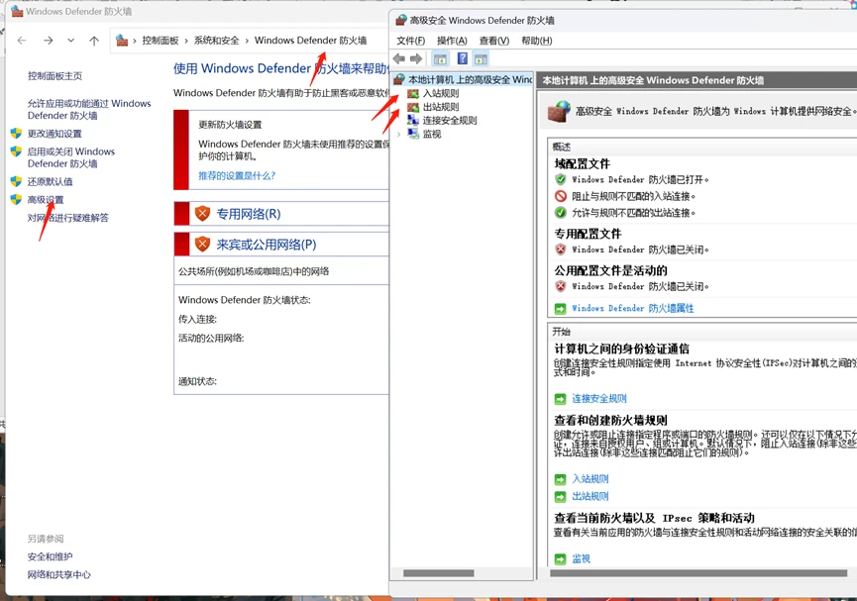Image resolution: width=857 pixels, height=601 pixels.
Task: Click green check icon beside domain 防火墙已打开
Action: coord(560,179)
